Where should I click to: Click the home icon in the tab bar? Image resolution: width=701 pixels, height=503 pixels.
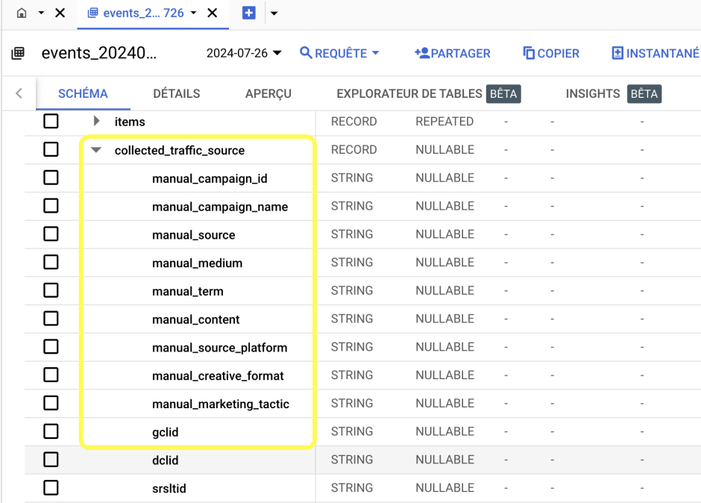[x=21, y=13]
